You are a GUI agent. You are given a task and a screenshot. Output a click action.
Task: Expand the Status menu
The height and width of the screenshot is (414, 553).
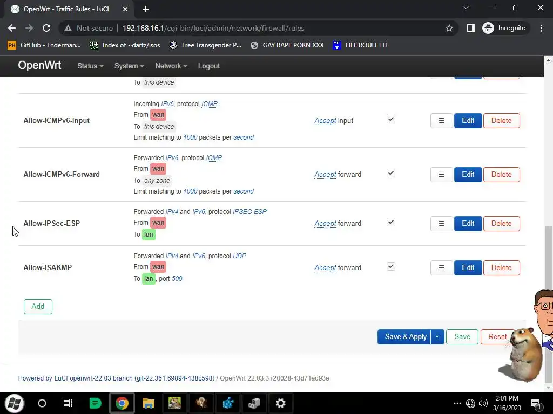coord(90,66)
